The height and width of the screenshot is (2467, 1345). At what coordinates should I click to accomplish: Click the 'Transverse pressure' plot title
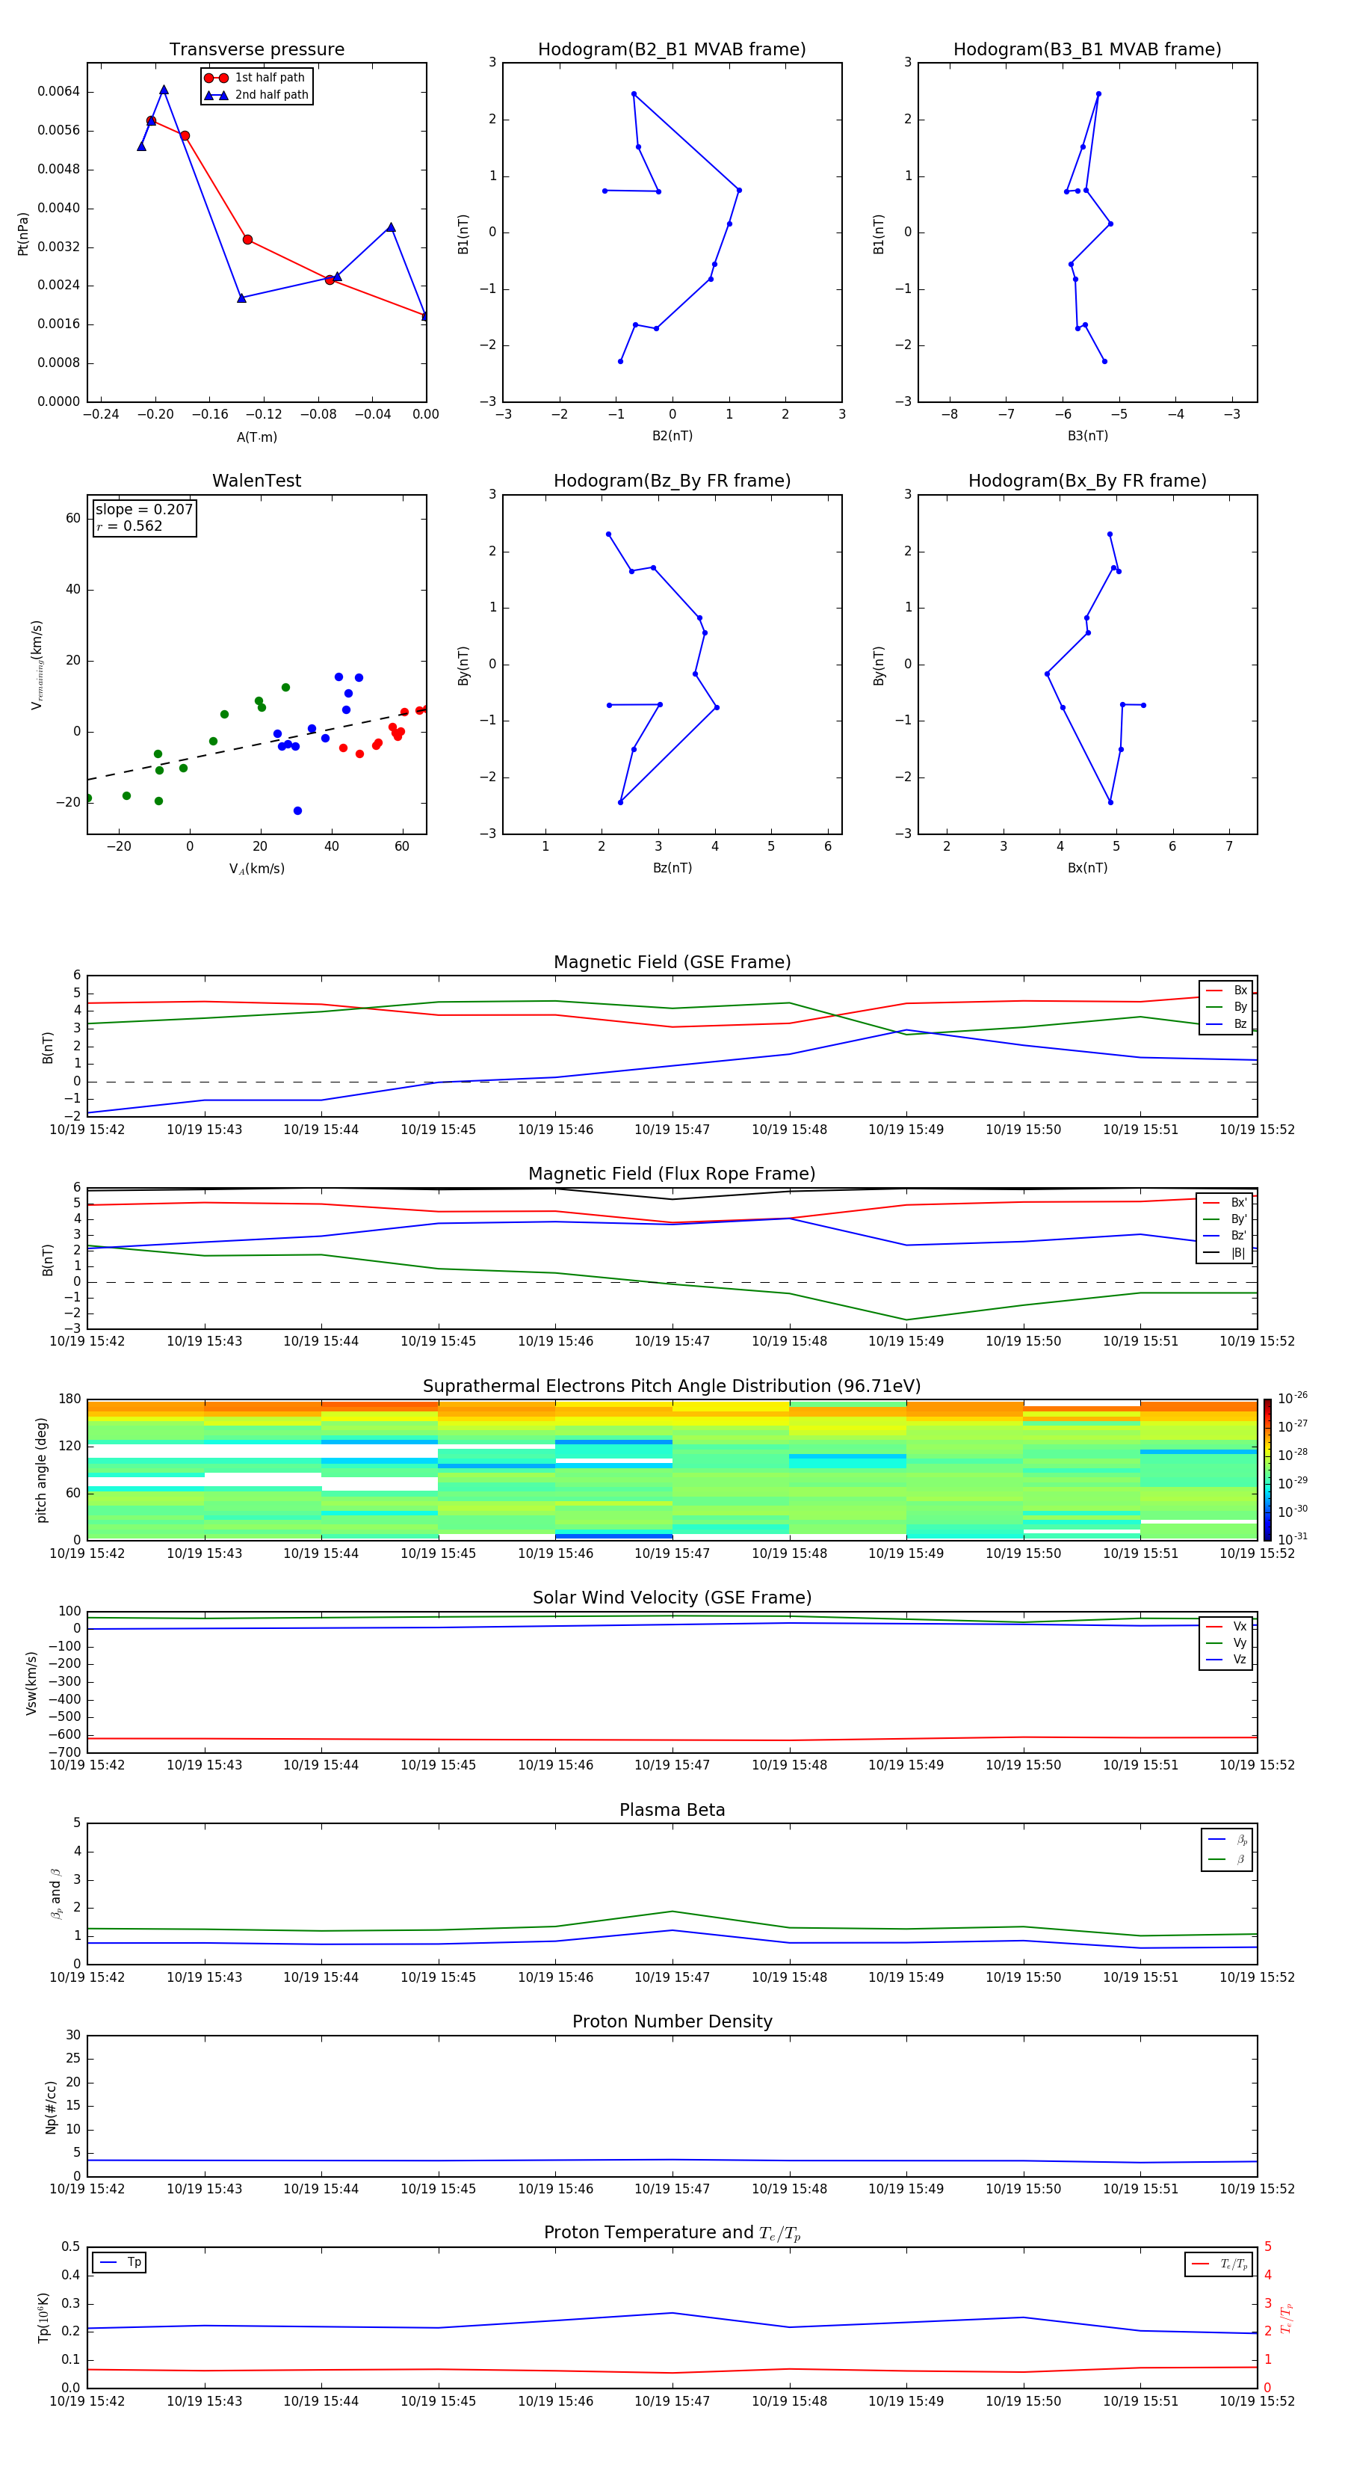(x=256, y=50)
